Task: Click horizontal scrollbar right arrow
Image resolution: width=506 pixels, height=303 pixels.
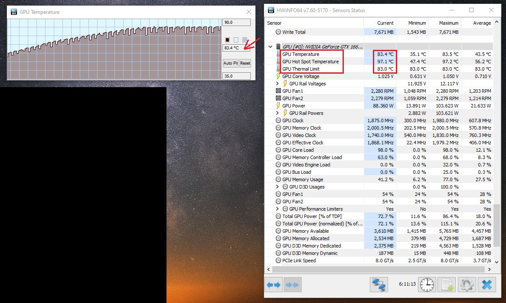Action: (490, 269)
